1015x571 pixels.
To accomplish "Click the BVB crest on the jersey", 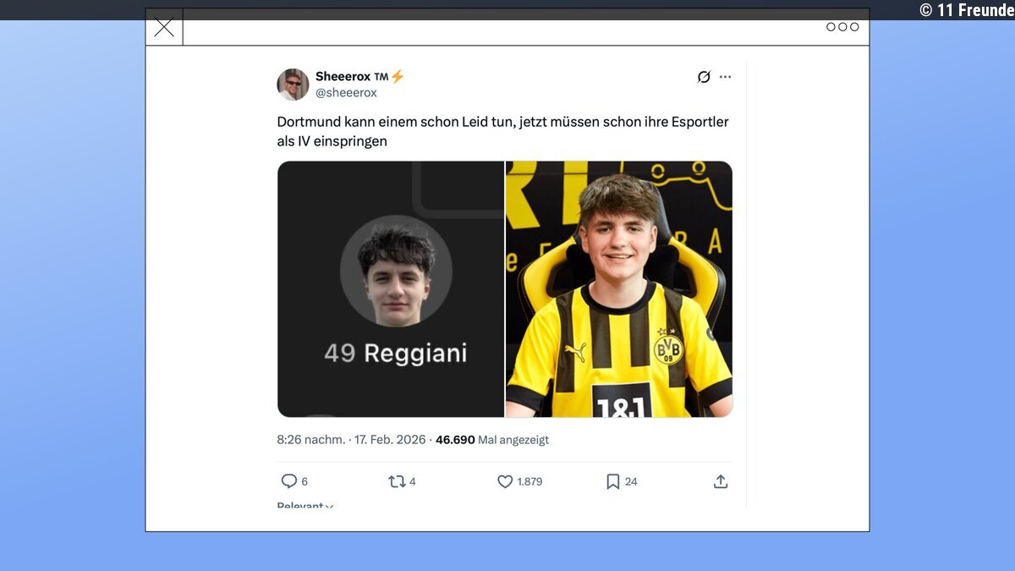I will coord(668,349).
